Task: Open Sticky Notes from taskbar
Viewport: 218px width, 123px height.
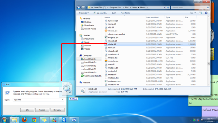Action: click(x=44, y=120)
